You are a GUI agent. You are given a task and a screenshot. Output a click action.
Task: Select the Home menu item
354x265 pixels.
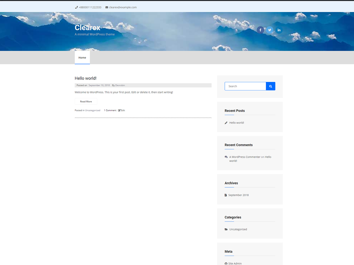coord(82,57)
